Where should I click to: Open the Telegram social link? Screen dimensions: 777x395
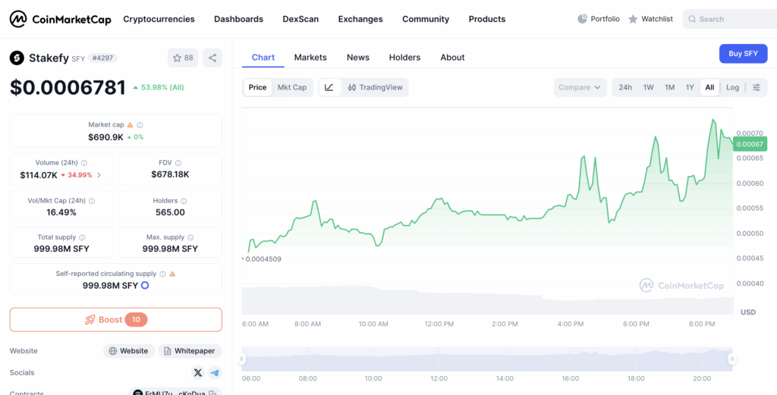215,373
